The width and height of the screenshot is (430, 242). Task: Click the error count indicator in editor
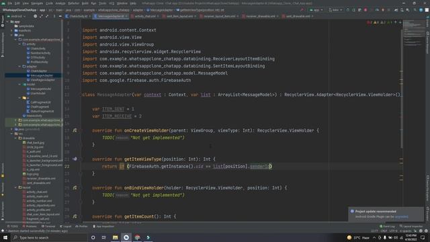(x=370, y=22)
